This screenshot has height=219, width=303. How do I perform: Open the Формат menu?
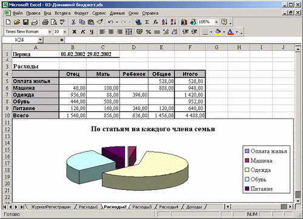[81, 13]
